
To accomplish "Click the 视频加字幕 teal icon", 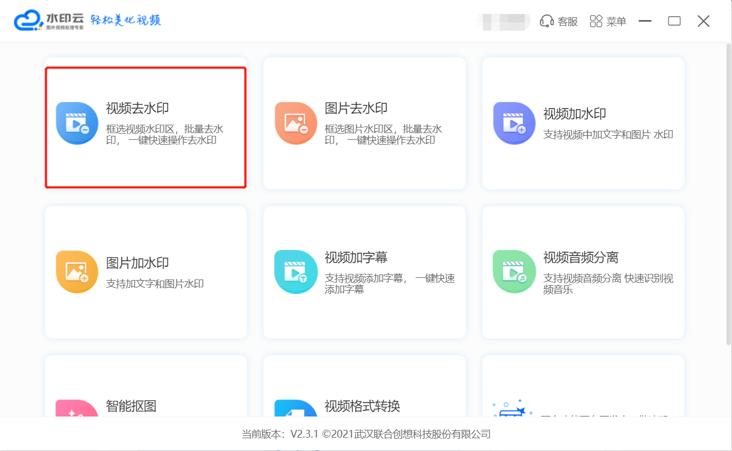I will click(295, 272).
